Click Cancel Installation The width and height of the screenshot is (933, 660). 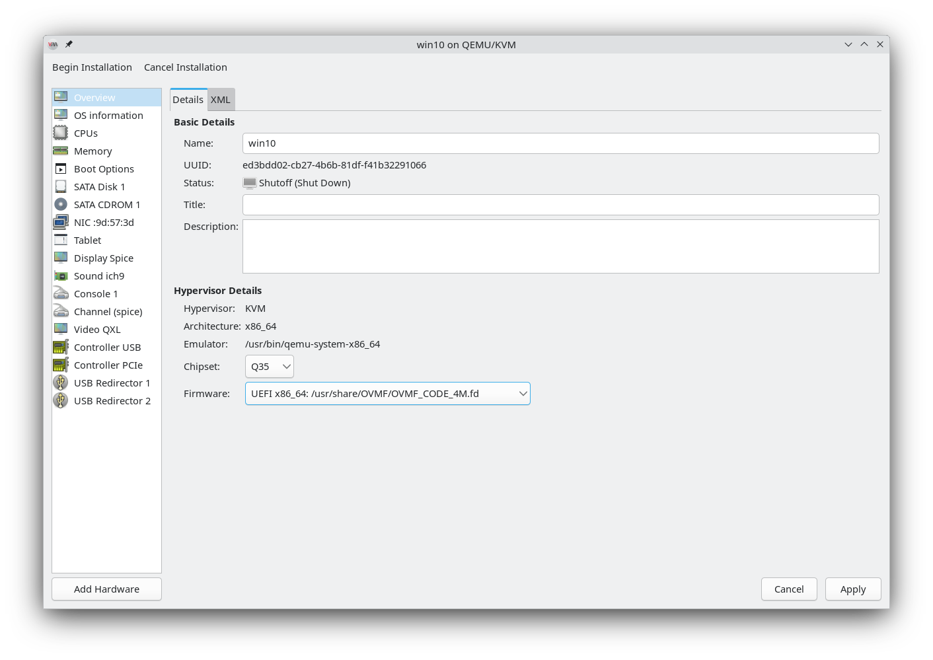click(186, 67)
